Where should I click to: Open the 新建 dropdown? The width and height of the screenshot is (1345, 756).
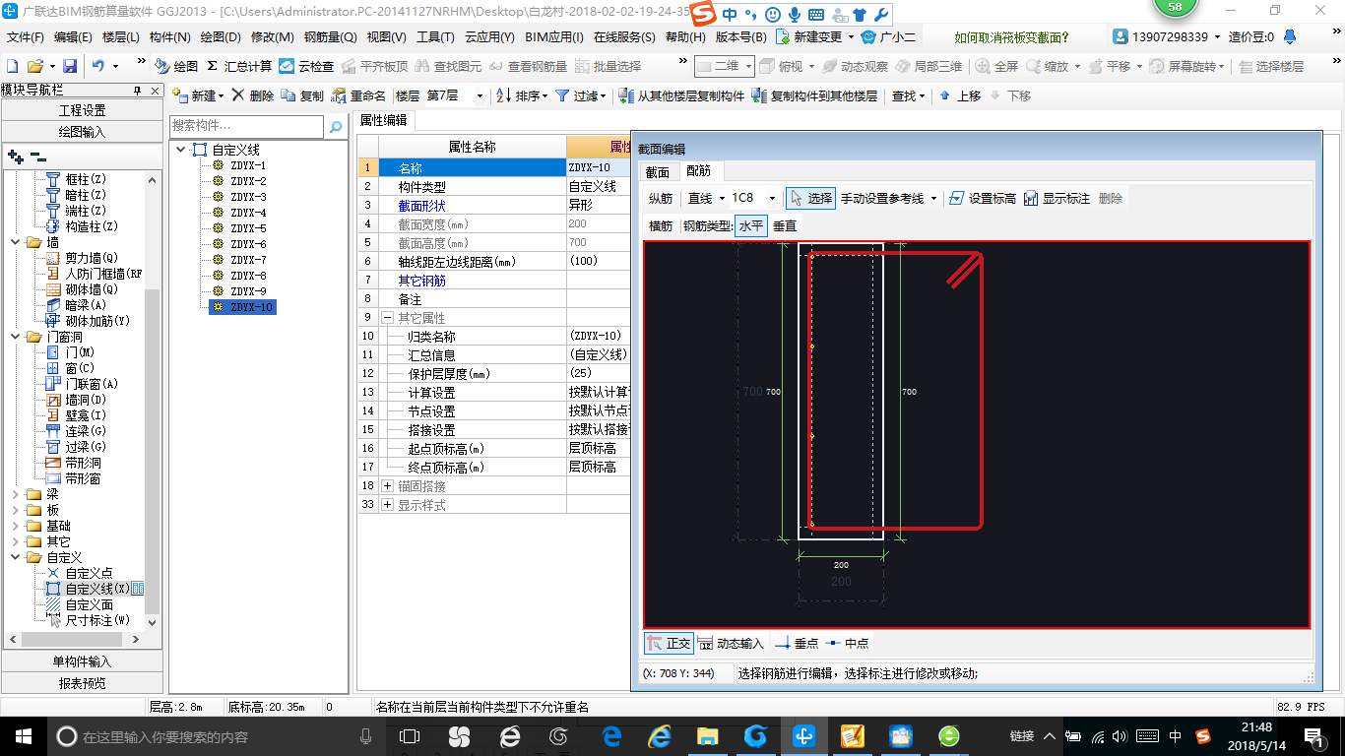pos(197,95)
